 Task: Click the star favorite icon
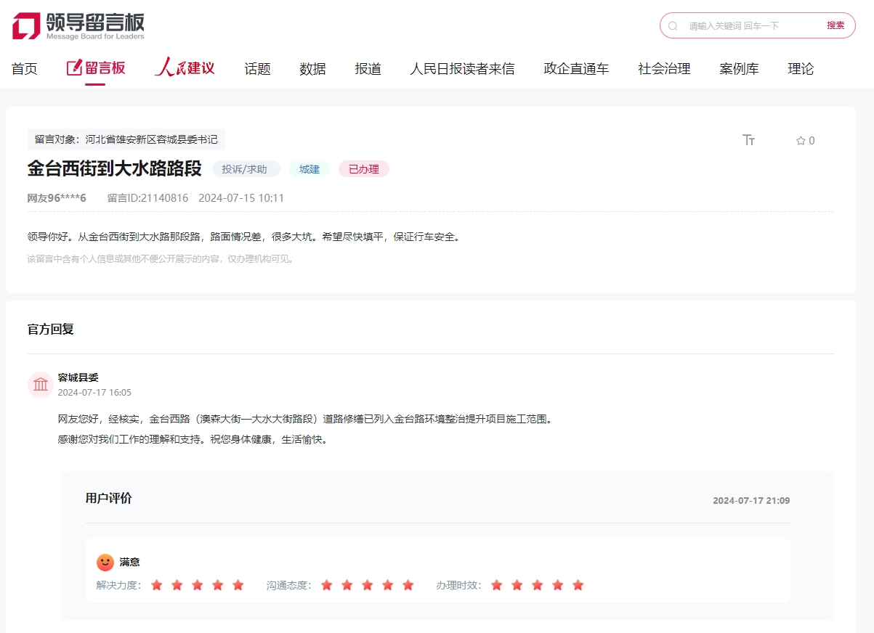(798, 141)
